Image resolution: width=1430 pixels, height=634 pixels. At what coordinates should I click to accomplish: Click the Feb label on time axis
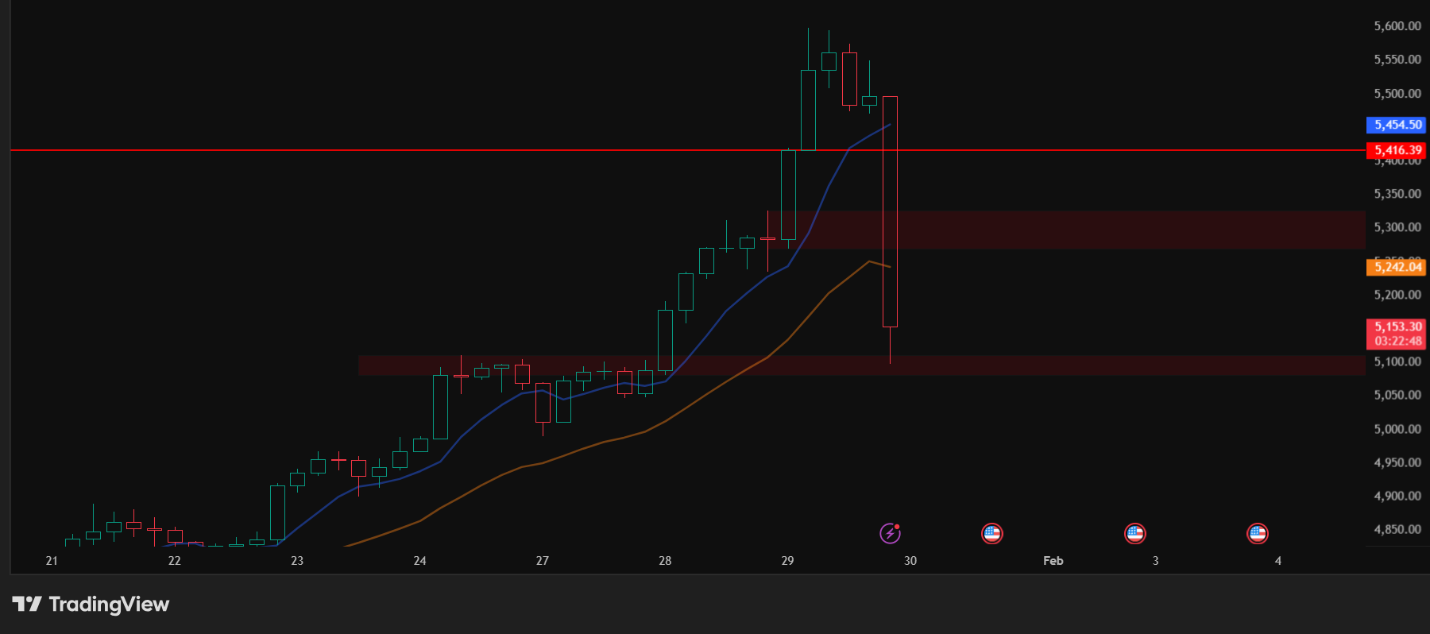coord(1053,561)
